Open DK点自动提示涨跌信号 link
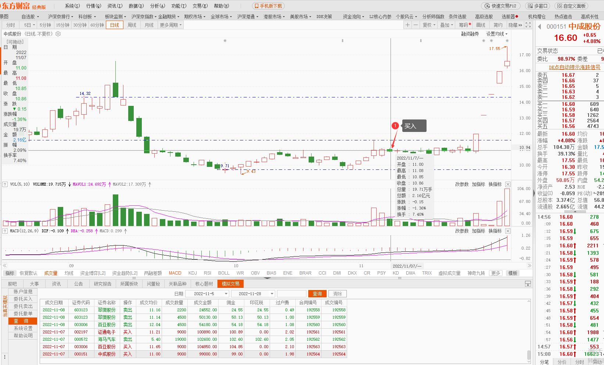The width and height of the screenshot is (604, 365). pyautogui.click(x=575, y=67)
